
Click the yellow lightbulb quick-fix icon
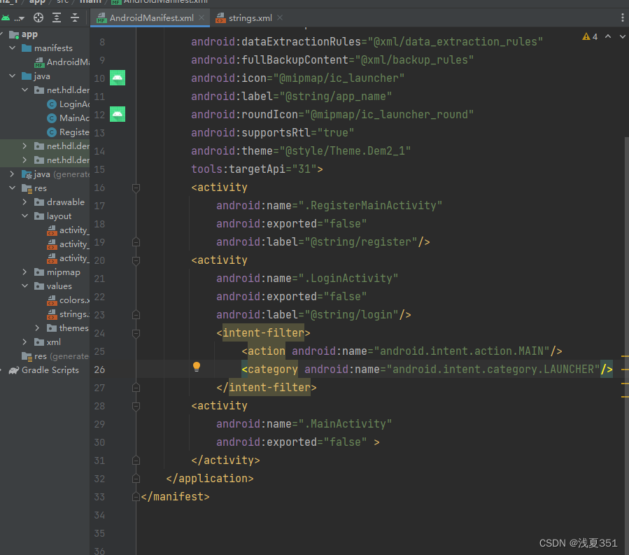pyautogui.click(x=197, y=367)
